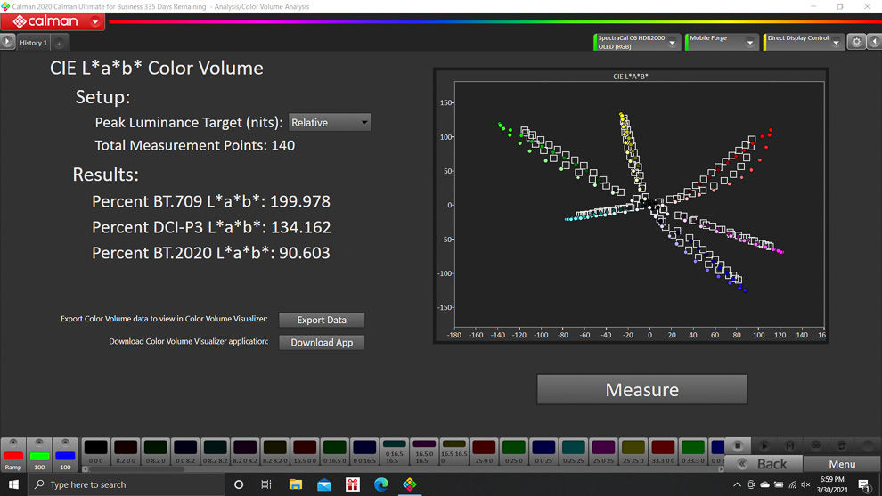The width and height of the screenshot is (882, 496).
Task: Select the blue 100 swatch
Action: (x=65, y=456)
